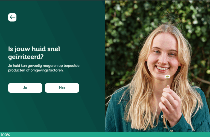Choose the Nee answer button
Image resolution: width=210 pixels, height=137 pixels.
pyautogui.click(x=62, y=88)
